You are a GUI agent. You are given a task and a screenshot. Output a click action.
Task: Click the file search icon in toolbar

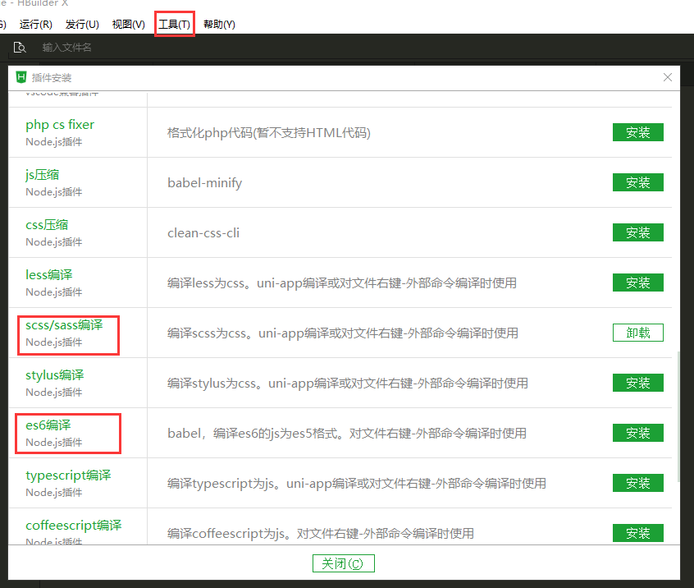tap(20, 47)
